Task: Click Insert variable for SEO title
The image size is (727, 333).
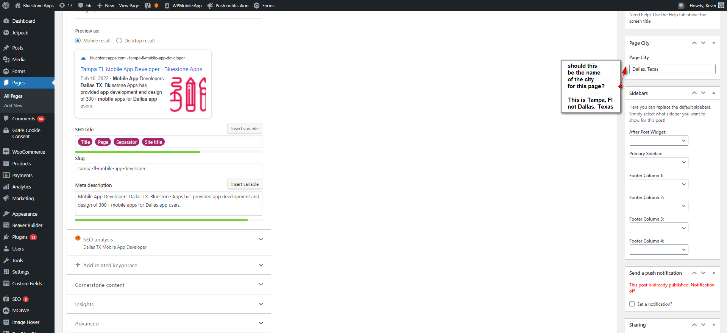Action: coord(245,129)
